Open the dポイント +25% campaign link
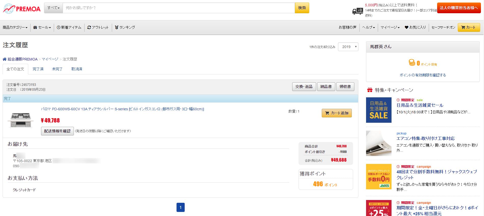This screenshot has width=484, height=216. click(x=437, y=211)
